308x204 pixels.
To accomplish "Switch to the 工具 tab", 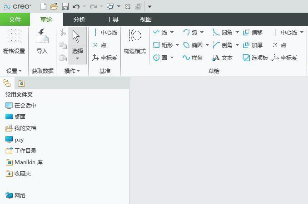I will 113,19.
